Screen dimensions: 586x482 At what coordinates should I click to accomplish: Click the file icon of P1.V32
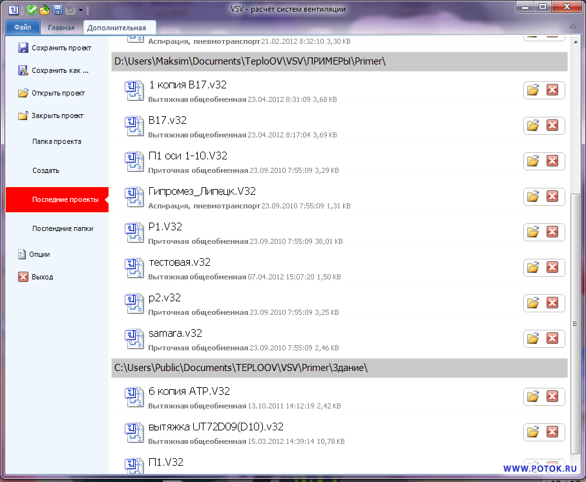133,232
